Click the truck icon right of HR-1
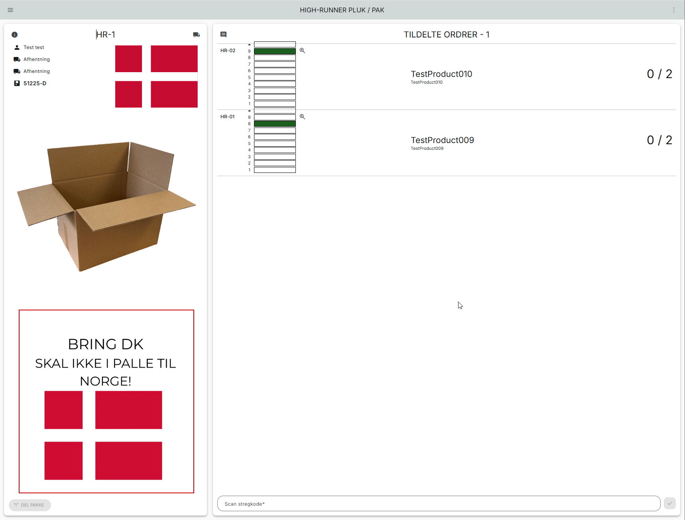Image resolution: width=685 pixels, height=520 pixels. click(197, 35)
